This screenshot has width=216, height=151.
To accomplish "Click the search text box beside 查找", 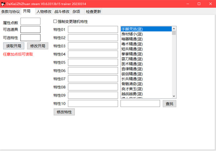I will coord(140,104).
